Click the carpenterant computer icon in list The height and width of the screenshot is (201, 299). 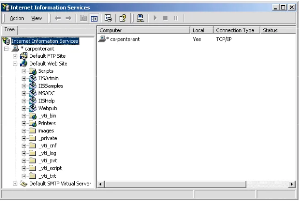click(102, 39)
